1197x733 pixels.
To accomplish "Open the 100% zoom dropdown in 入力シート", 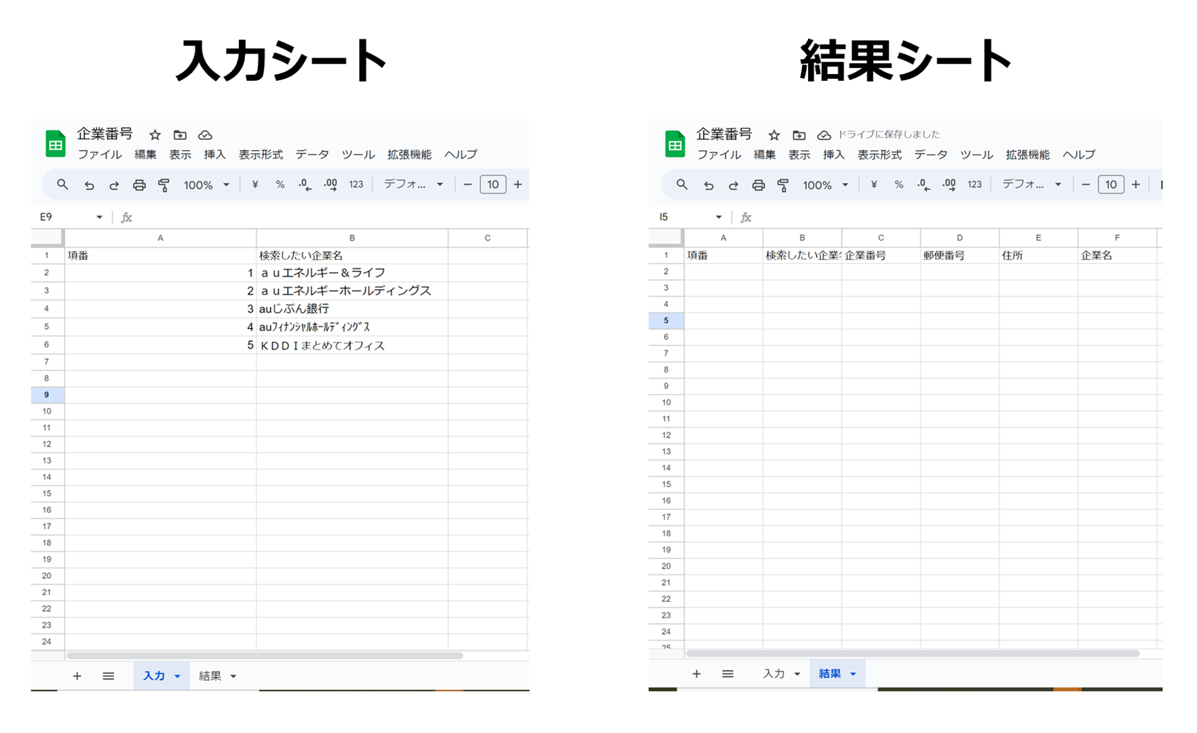I will click(206, 185).
